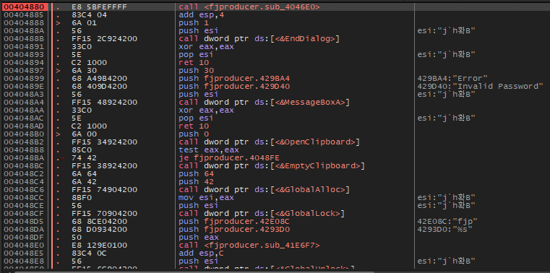The width and height of the screenshot is (550, 273).
Task: Click the bytes '68 8CE04200'
Action: click(x=99, y=222)
